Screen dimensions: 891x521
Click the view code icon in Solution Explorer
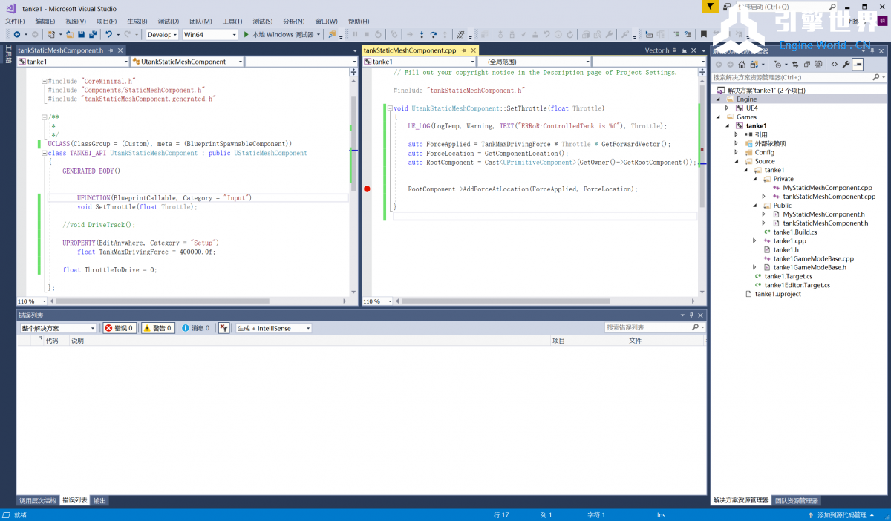coord(835,65)
